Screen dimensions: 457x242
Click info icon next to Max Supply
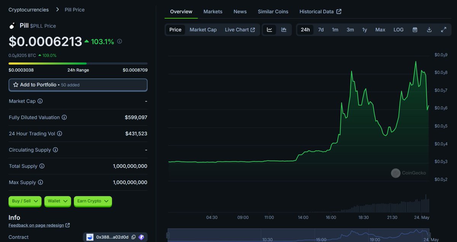click(x=40, y=182)
